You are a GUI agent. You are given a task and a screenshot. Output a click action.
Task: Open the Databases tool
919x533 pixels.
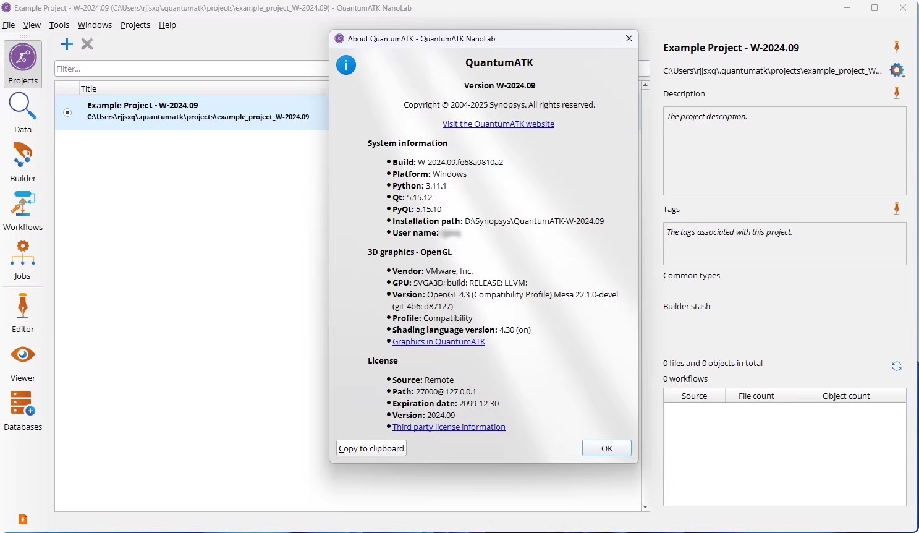[x=23, y=411]
